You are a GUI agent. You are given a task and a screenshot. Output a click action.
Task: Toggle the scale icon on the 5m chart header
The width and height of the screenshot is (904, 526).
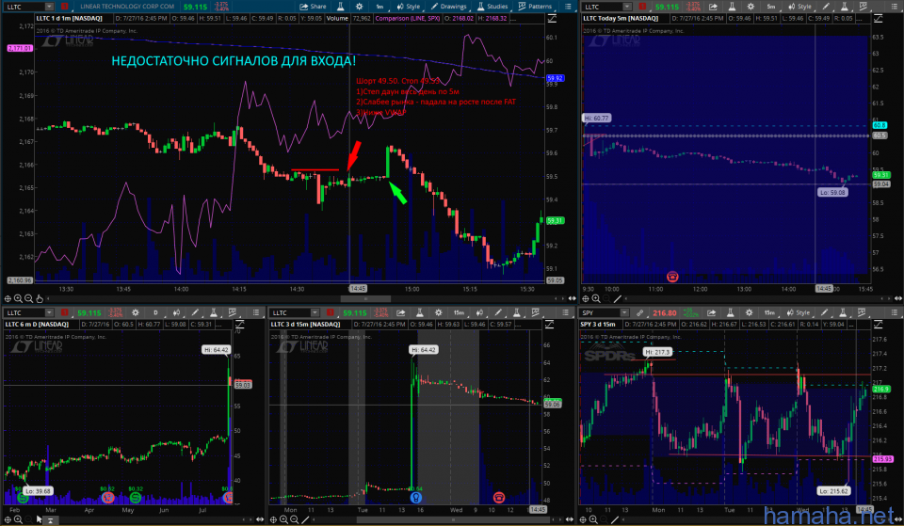click(x=879, y=19)
